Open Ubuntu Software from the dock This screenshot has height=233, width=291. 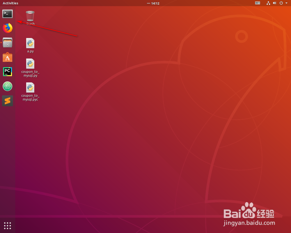click(x=8, y=57)
